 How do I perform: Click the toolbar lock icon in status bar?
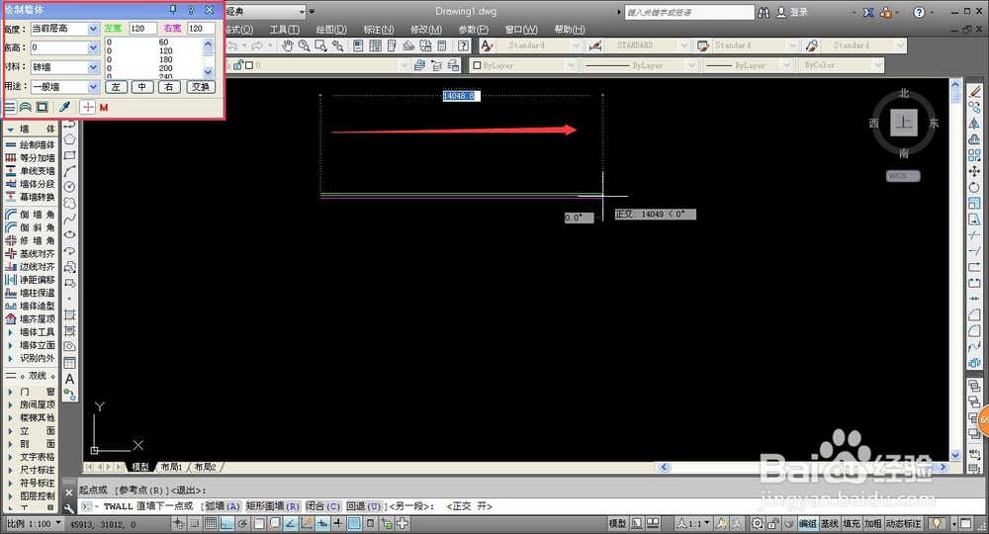click(x=772, y=523)
